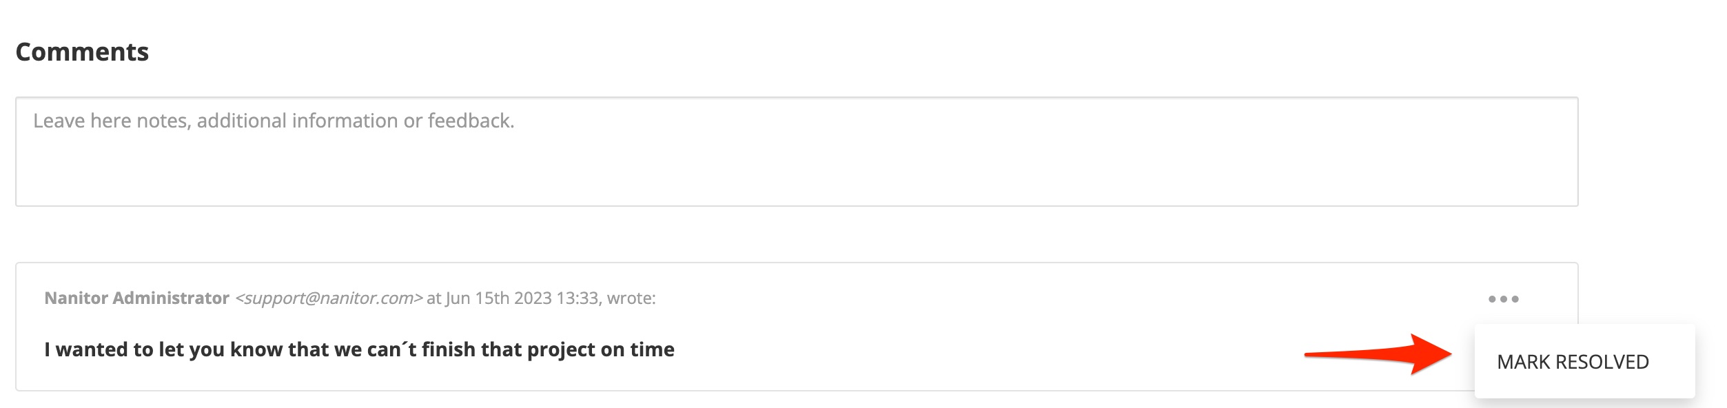
Task: Click the year 2023 in the comment date
Action: point(533,298)
